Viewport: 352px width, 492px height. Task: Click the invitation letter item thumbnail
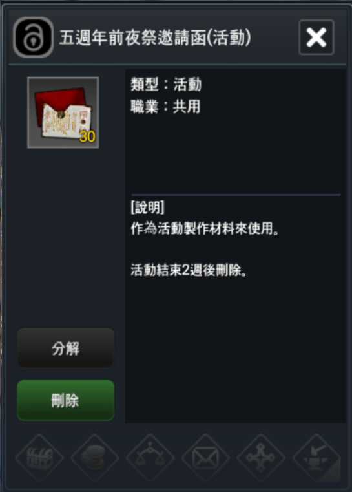pos(63,112)
